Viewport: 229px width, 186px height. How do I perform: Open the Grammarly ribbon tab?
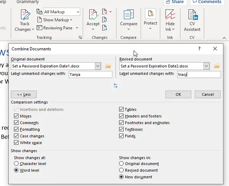click(x=27, y=2)
